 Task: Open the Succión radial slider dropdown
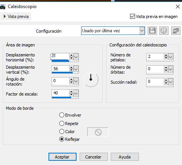coord(170,82)
